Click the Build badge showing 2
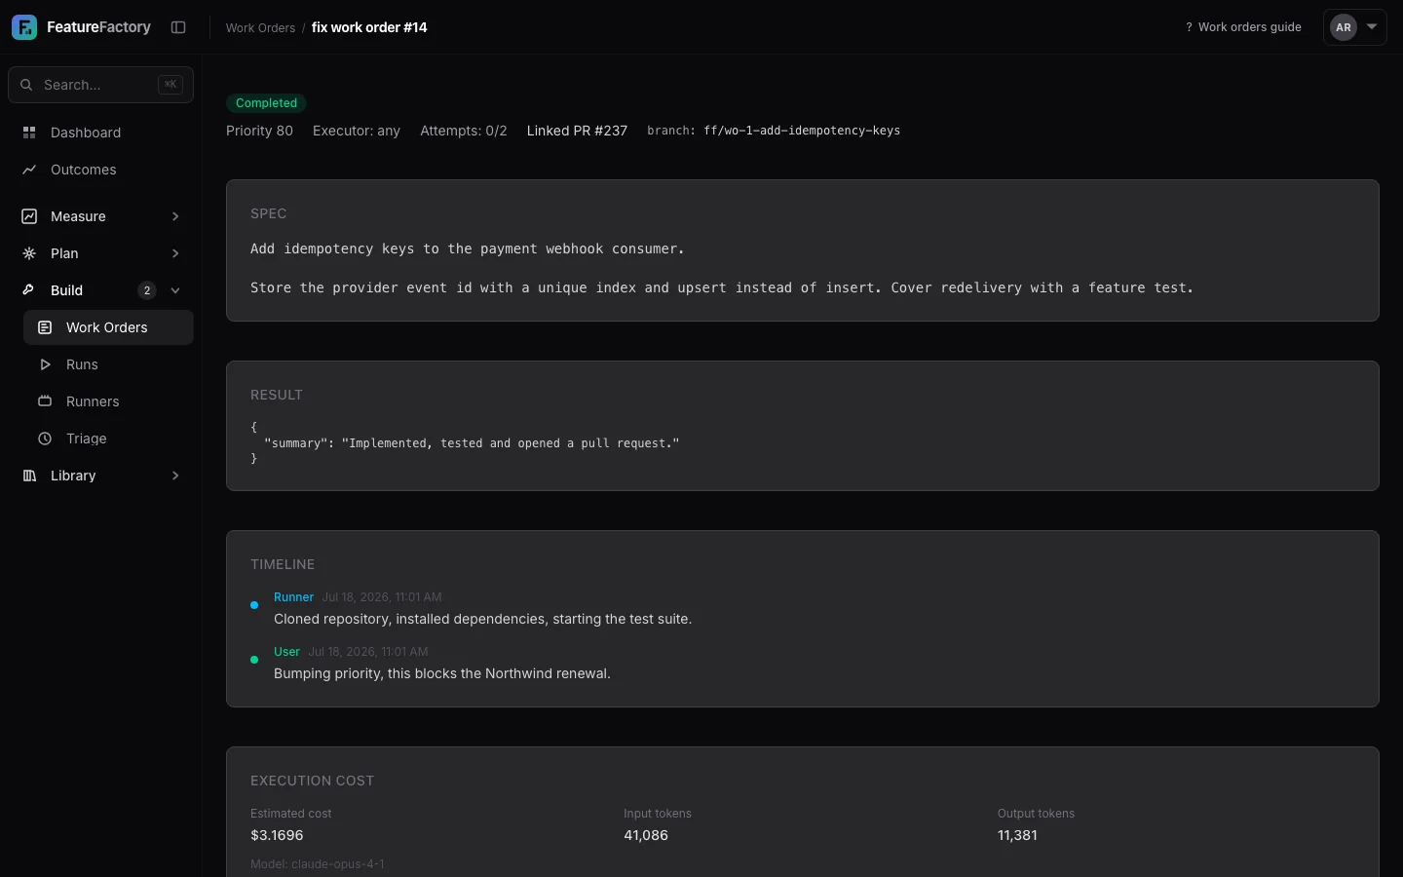The height and width of the screenshot is (877, 1403). tap(147, 290)
